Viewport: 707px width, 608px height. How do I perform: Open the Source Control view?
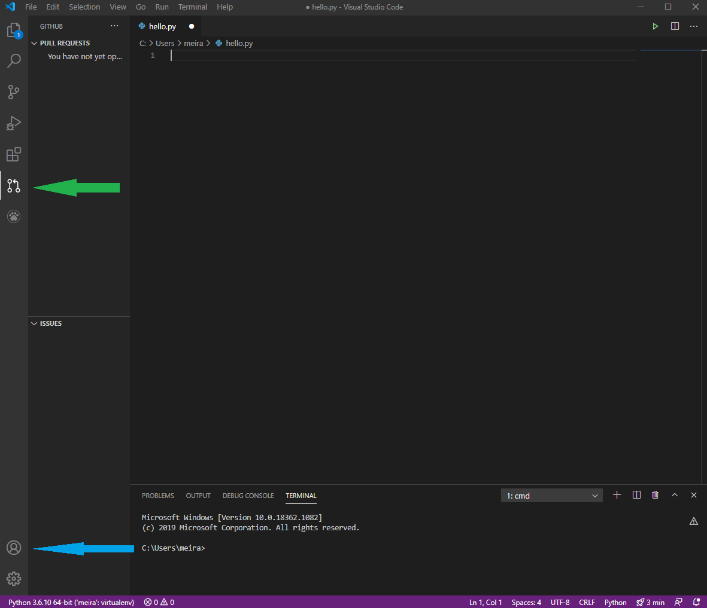(x=14, y=91)
